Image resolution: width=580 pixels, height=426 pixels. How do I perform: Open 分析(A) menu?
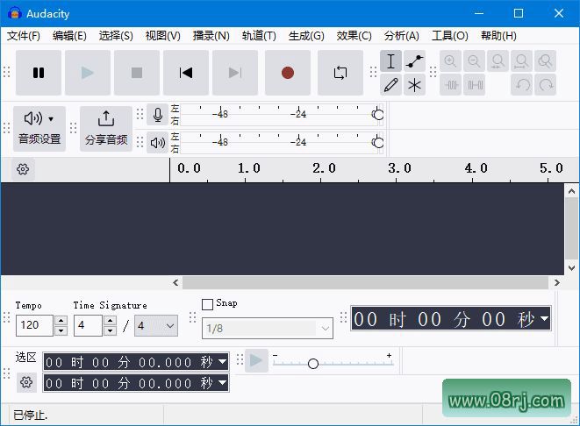point(401,36)
